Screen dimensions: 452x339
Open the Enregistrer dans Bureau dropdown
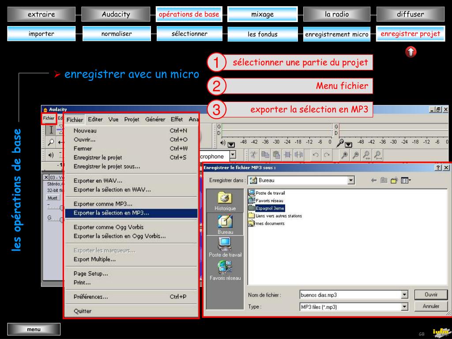(x=350, y=181)
